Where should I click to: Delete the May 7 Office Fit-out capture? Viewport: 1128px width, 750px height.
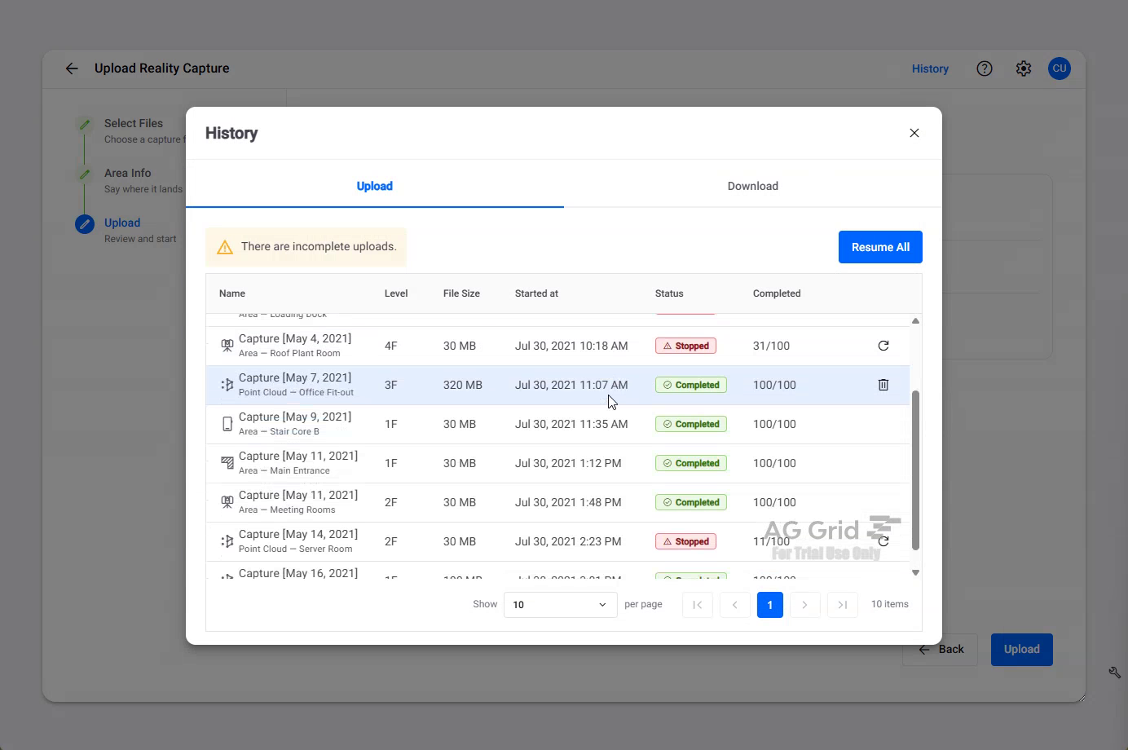(x=883, y=385)
